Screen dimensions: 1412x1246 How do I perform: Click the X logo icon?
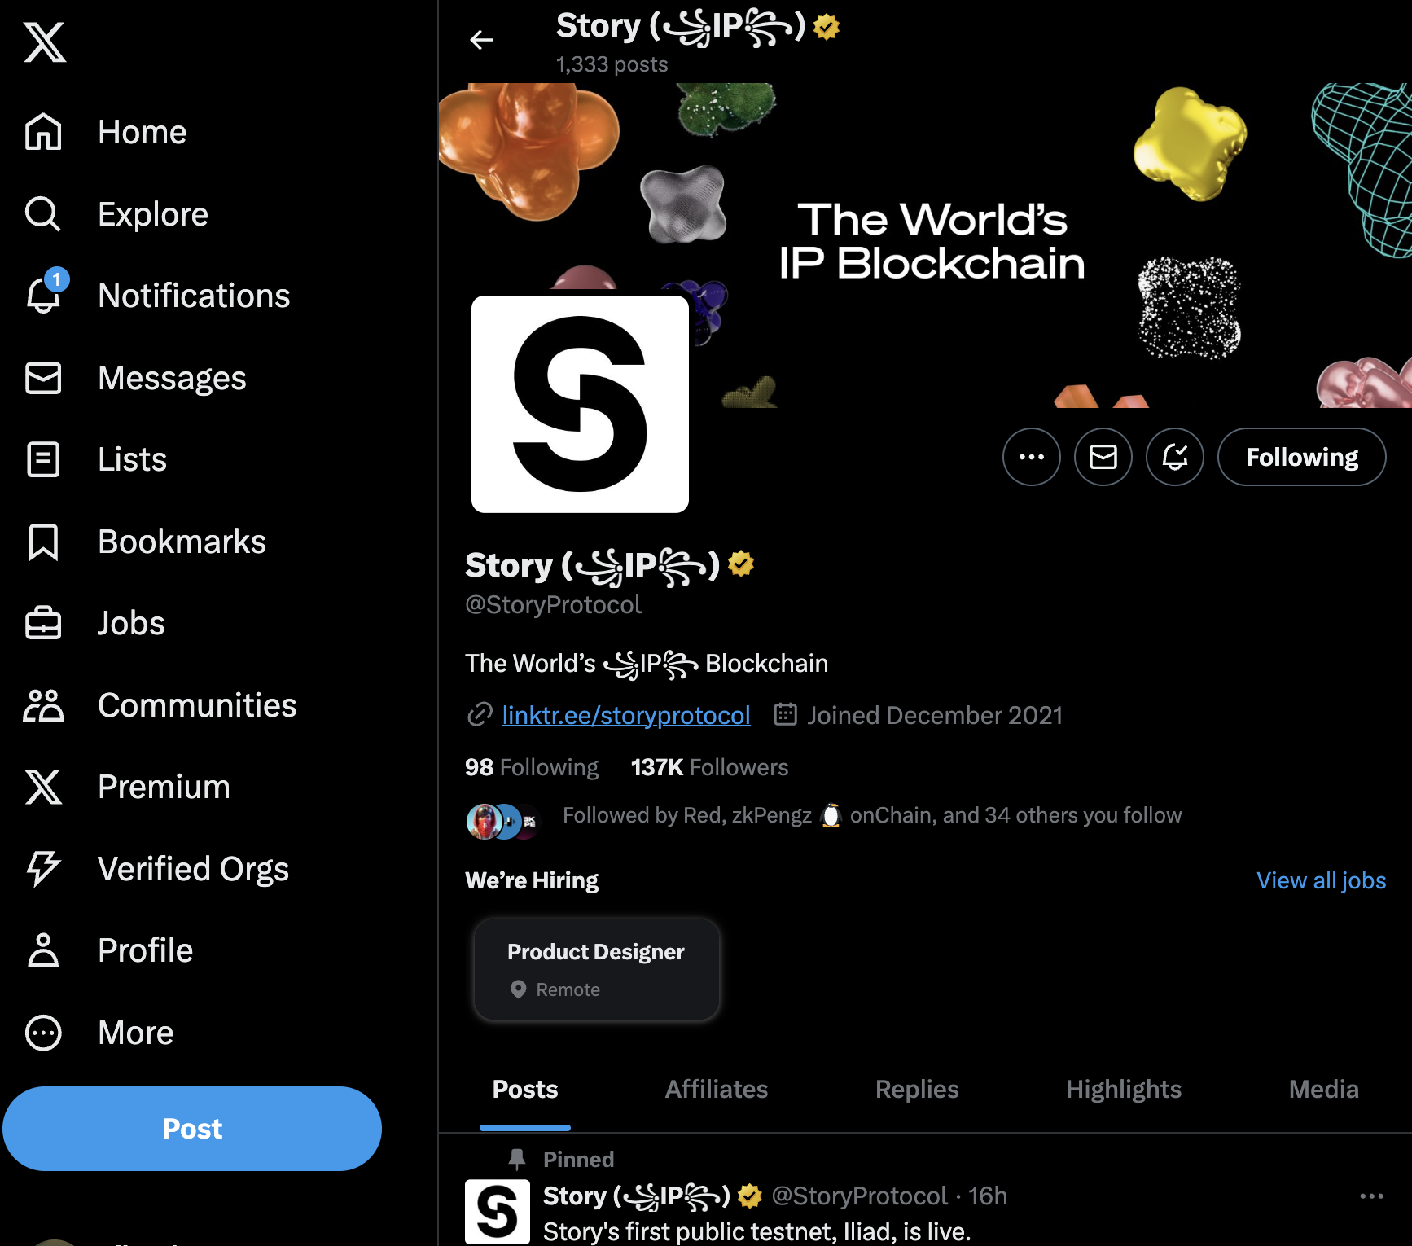tap(44, 42)
